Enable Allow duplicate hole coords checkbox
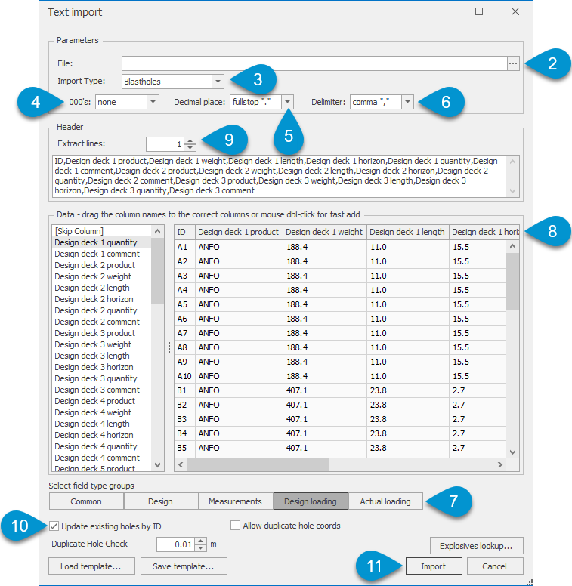The image size is (572, 586). pyautogui.click(x=235, y=526)
